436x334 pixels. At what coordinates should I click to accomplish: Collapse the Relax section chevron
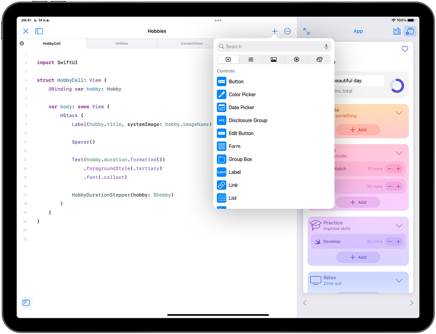tap(399, 280)
